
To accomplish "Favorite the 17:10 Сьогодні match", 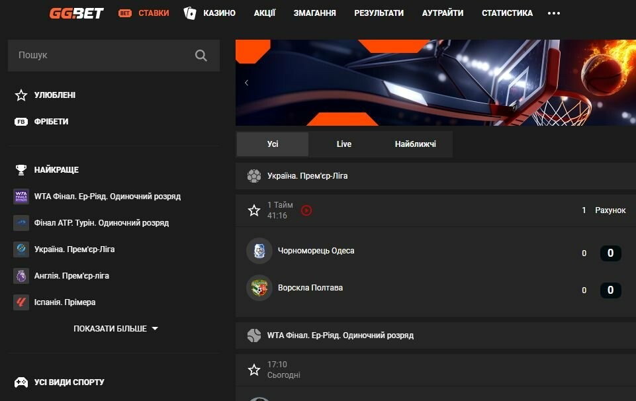I will pos(254,370).
